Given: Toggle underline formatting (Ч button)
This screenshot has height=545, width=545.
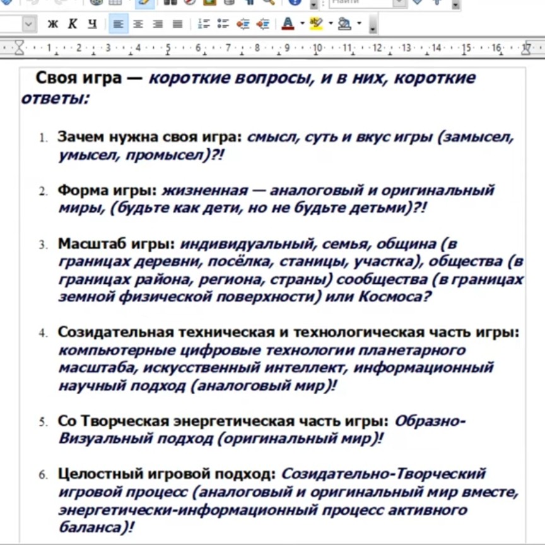Looking at the screenshot, I should pyautogui.click(x=92, y=23).
